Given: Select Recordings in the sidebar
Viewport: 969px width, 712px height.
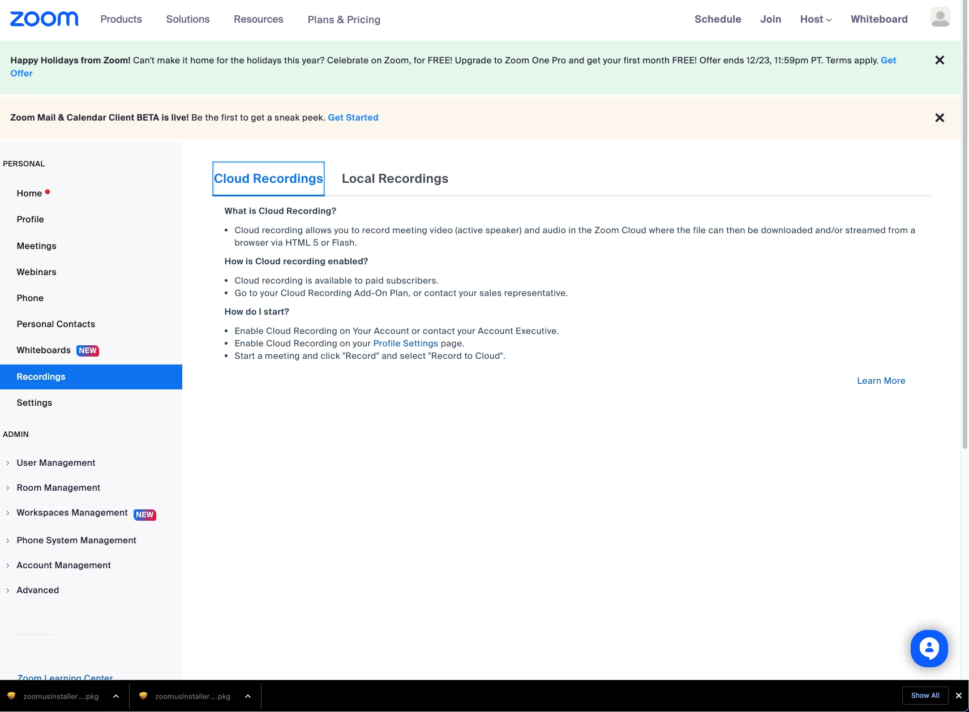Looking at the screenshot, I should click(x=91, y=377).
